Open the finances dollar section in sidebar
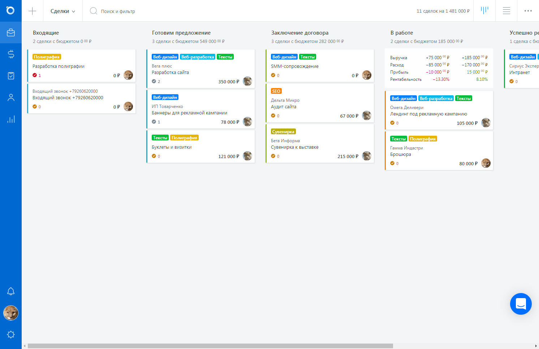The height and width of the screenshot is (349, 539). tap(11, 54)
